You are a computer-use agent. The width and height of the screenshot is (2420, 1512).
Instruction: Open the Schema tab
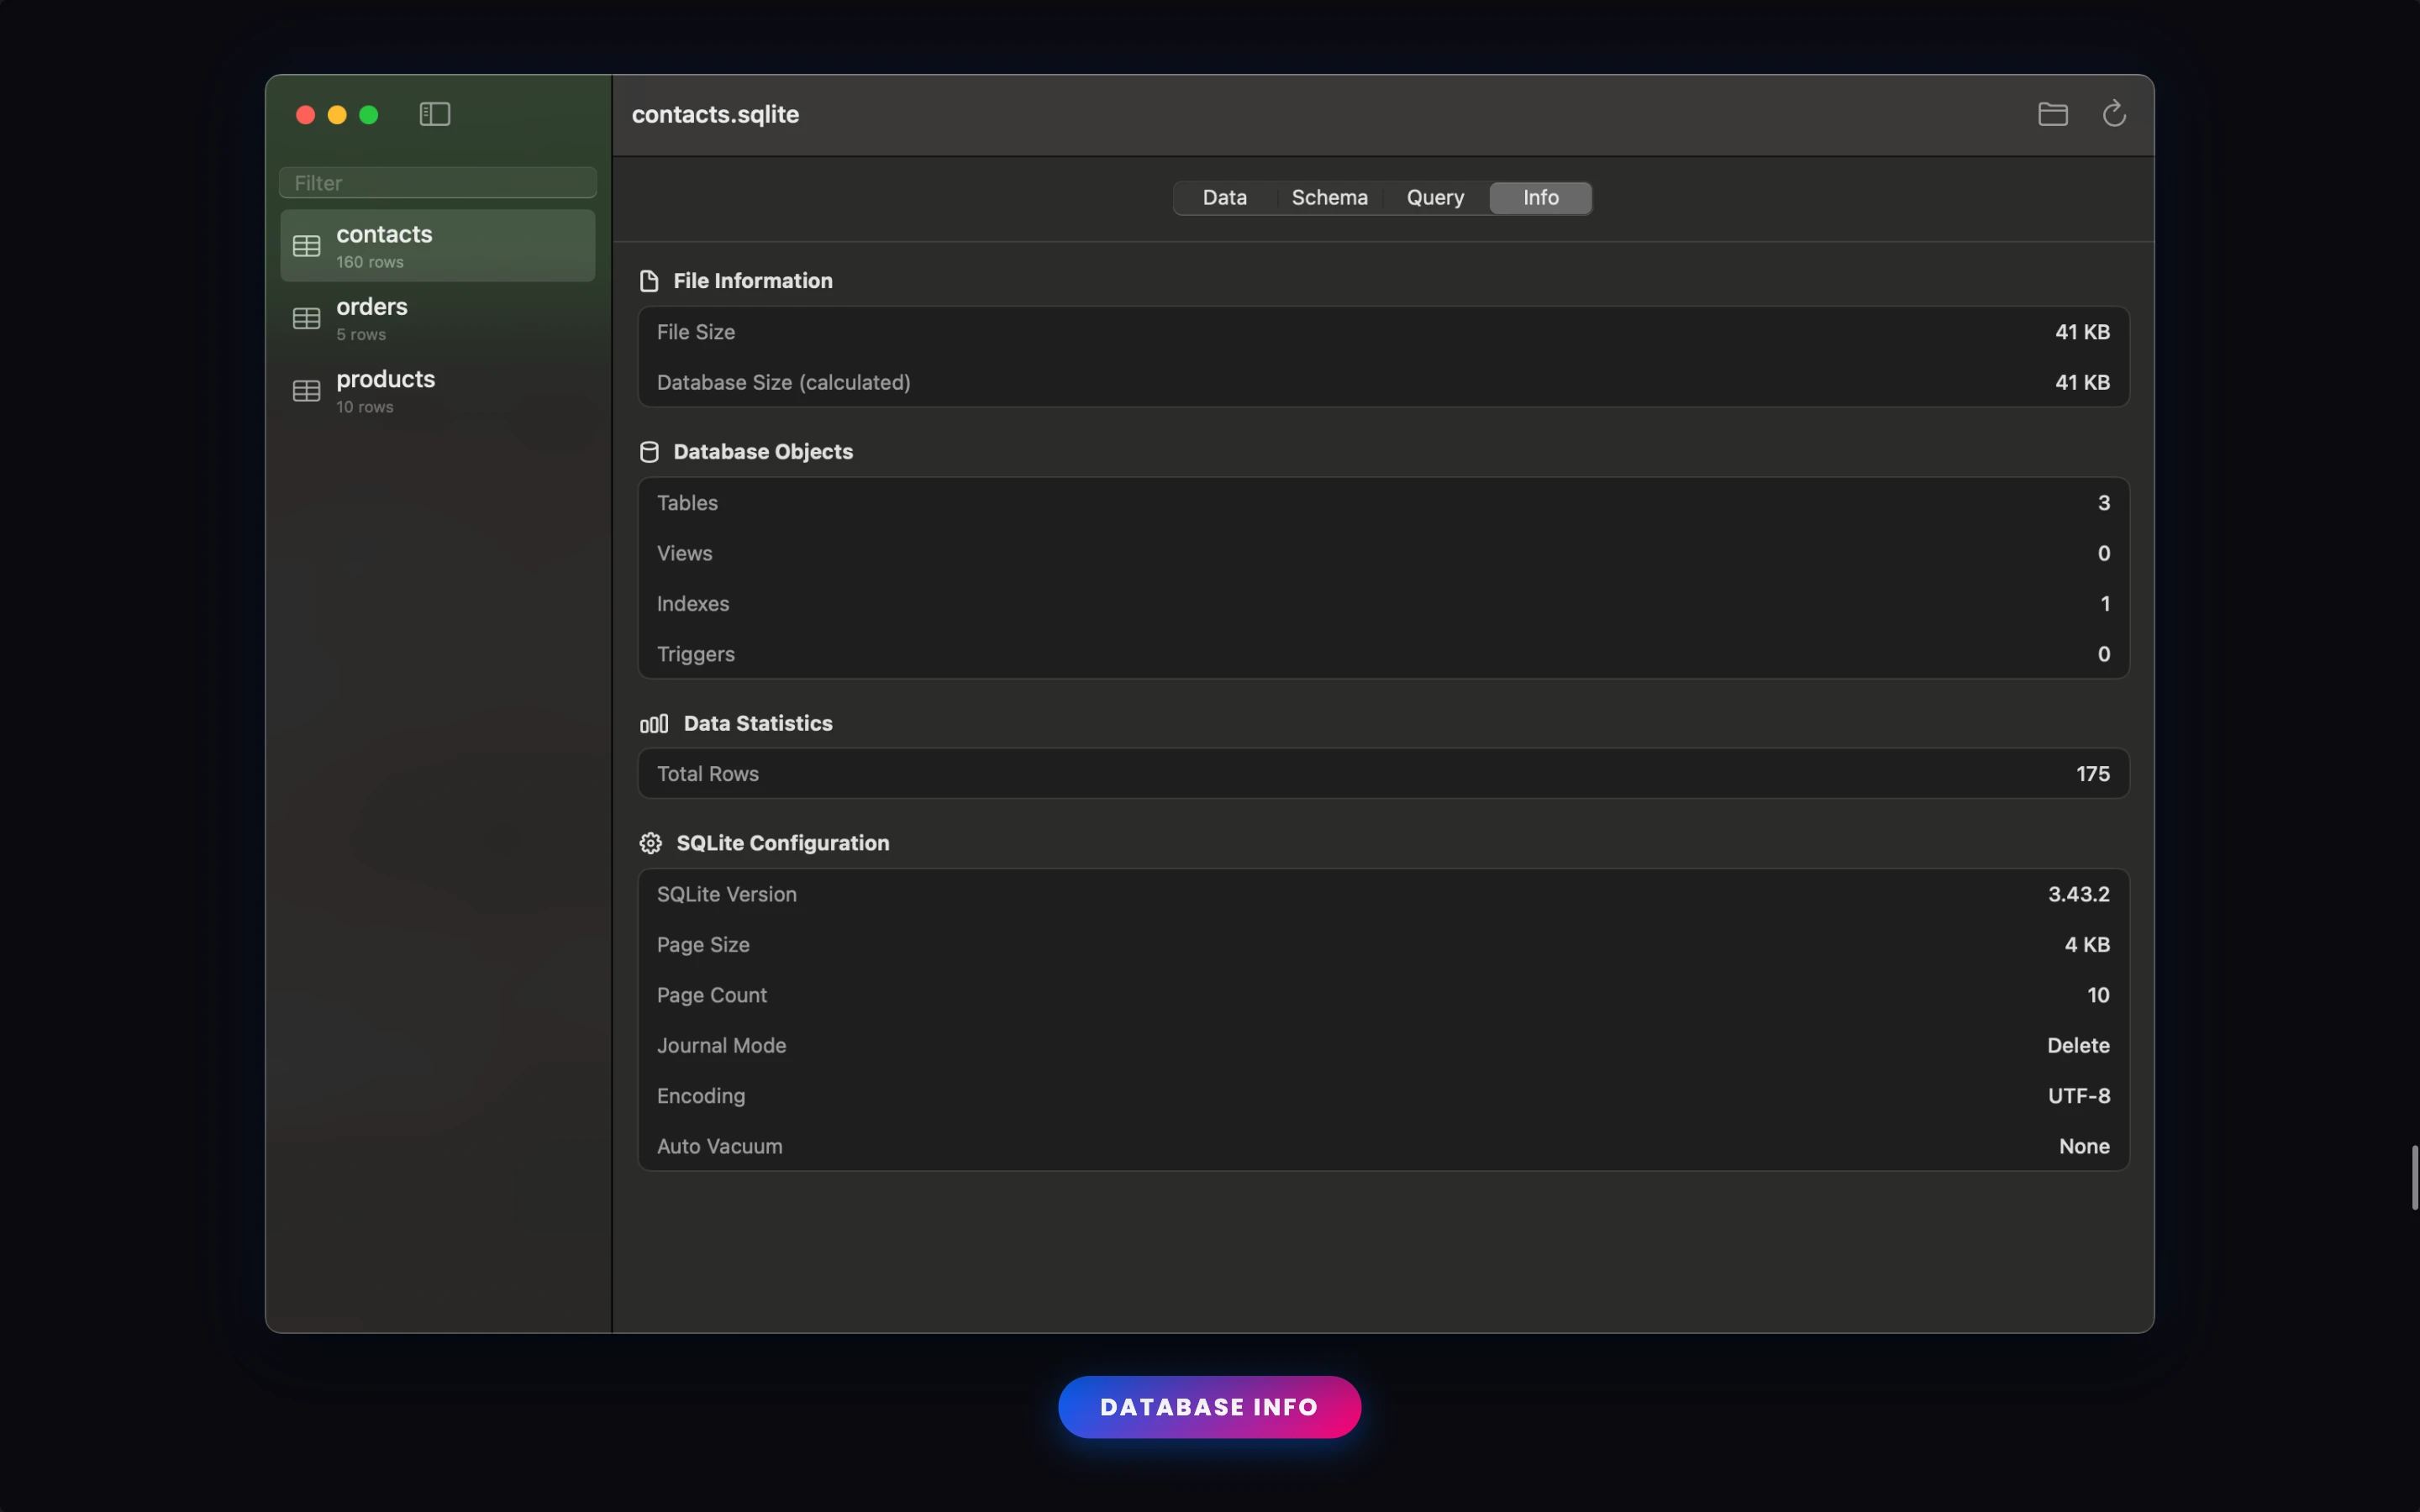pos(1329,198)
